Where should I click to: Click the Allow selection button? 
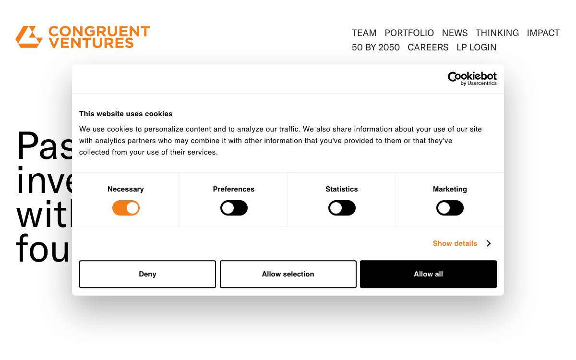point(288,274)
